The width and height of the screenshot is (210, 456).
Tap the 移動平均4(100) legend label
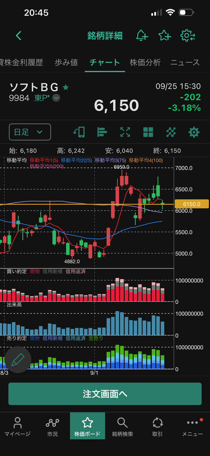coord(146,161)
